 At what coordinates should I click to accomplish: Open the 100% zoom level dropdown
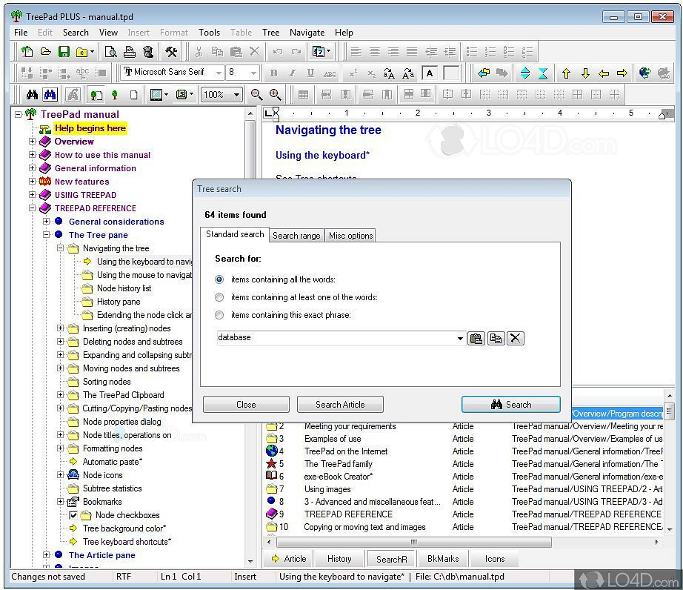pyautogui.click(x=236, y=95)
